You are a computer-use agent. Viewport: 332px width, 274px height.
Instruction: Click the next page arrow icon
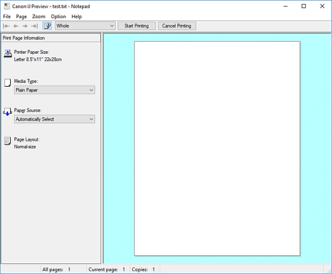[x=25, y=26]
